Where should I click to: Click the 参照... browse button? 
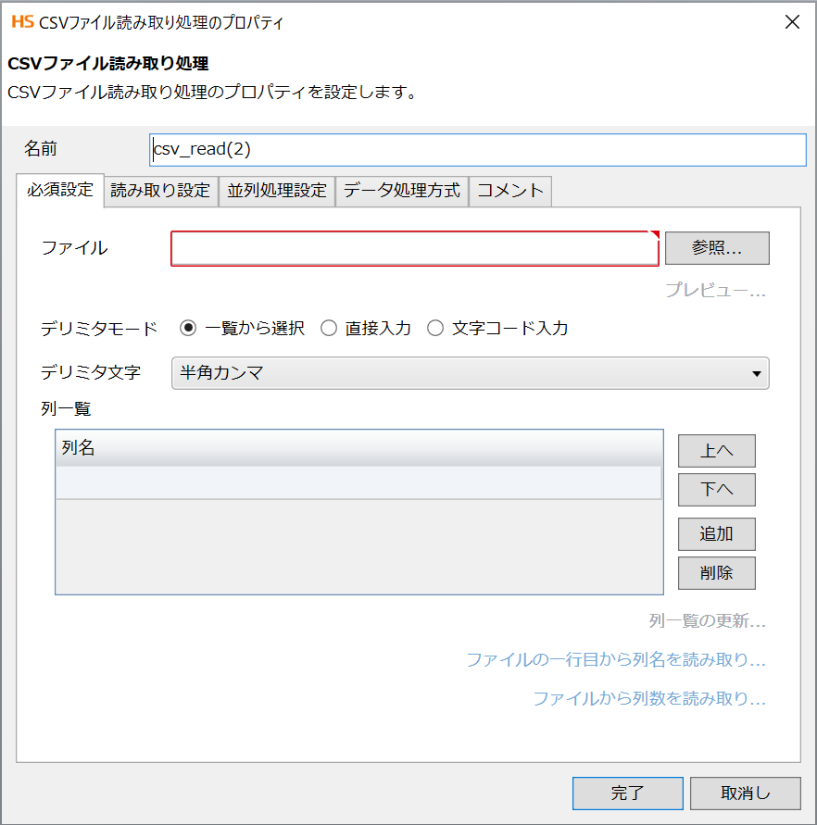(717, 248)
